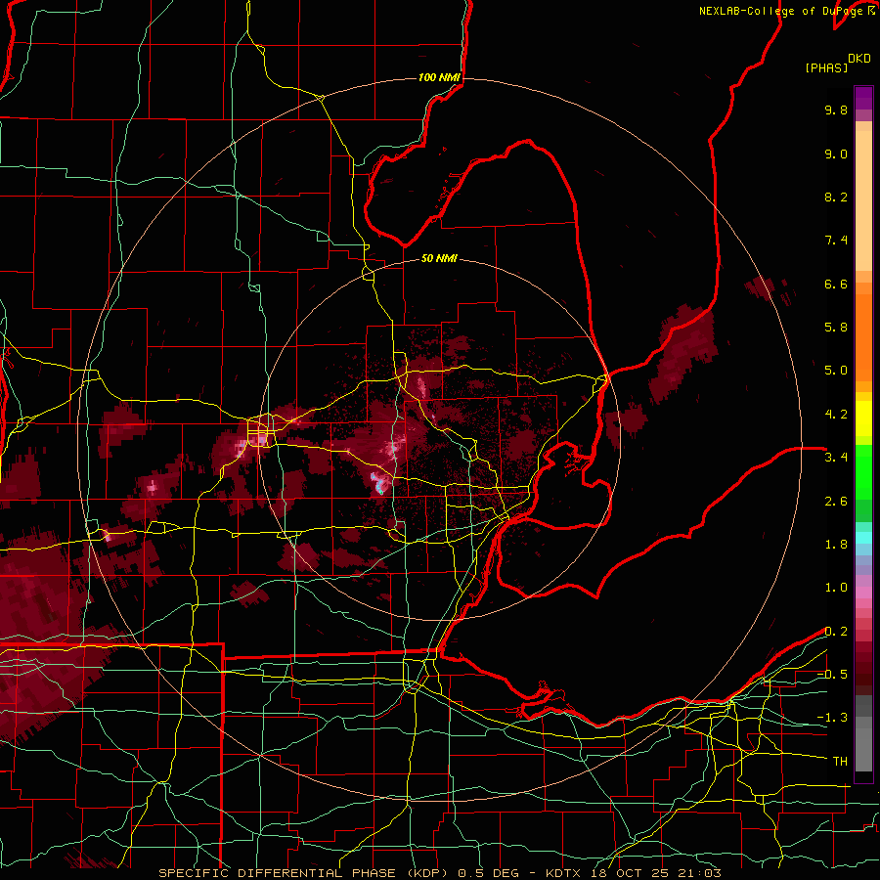Click the 0.2 value on the color scale
880x880 pixels.
836,632
